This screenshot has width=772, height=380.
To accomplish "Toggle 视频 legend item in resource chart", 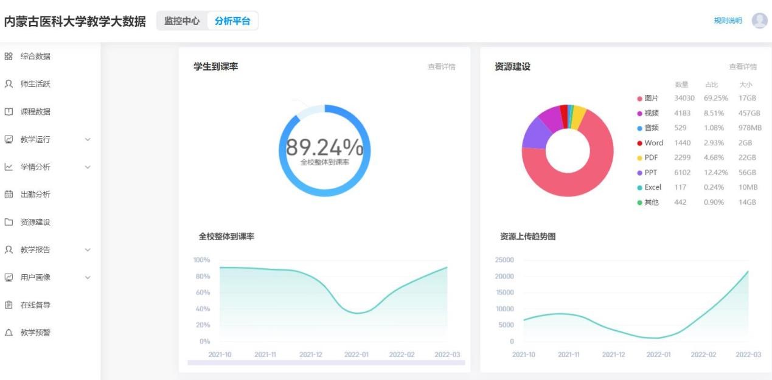I will [x=648, y=113].
